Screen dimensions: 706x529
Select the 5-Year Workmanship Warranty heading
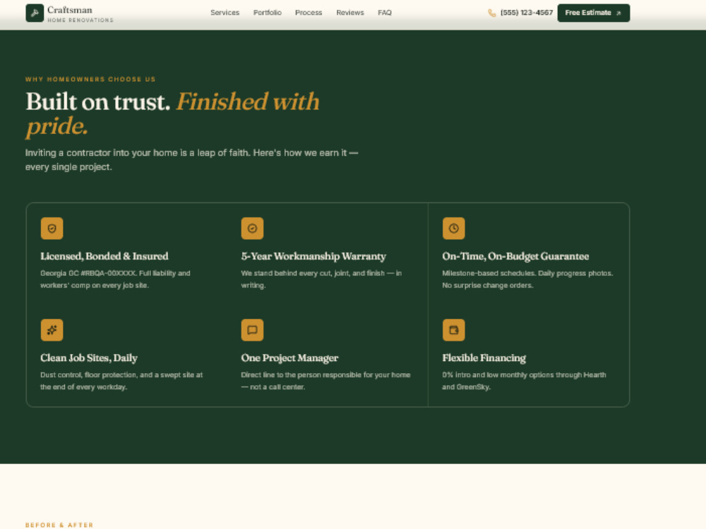313,257
